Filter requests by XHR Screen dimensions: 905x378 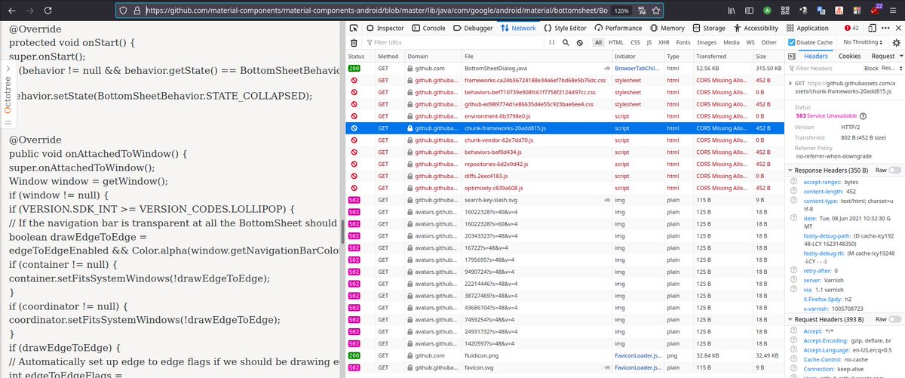pyautogui.click(x=664, y=42)
